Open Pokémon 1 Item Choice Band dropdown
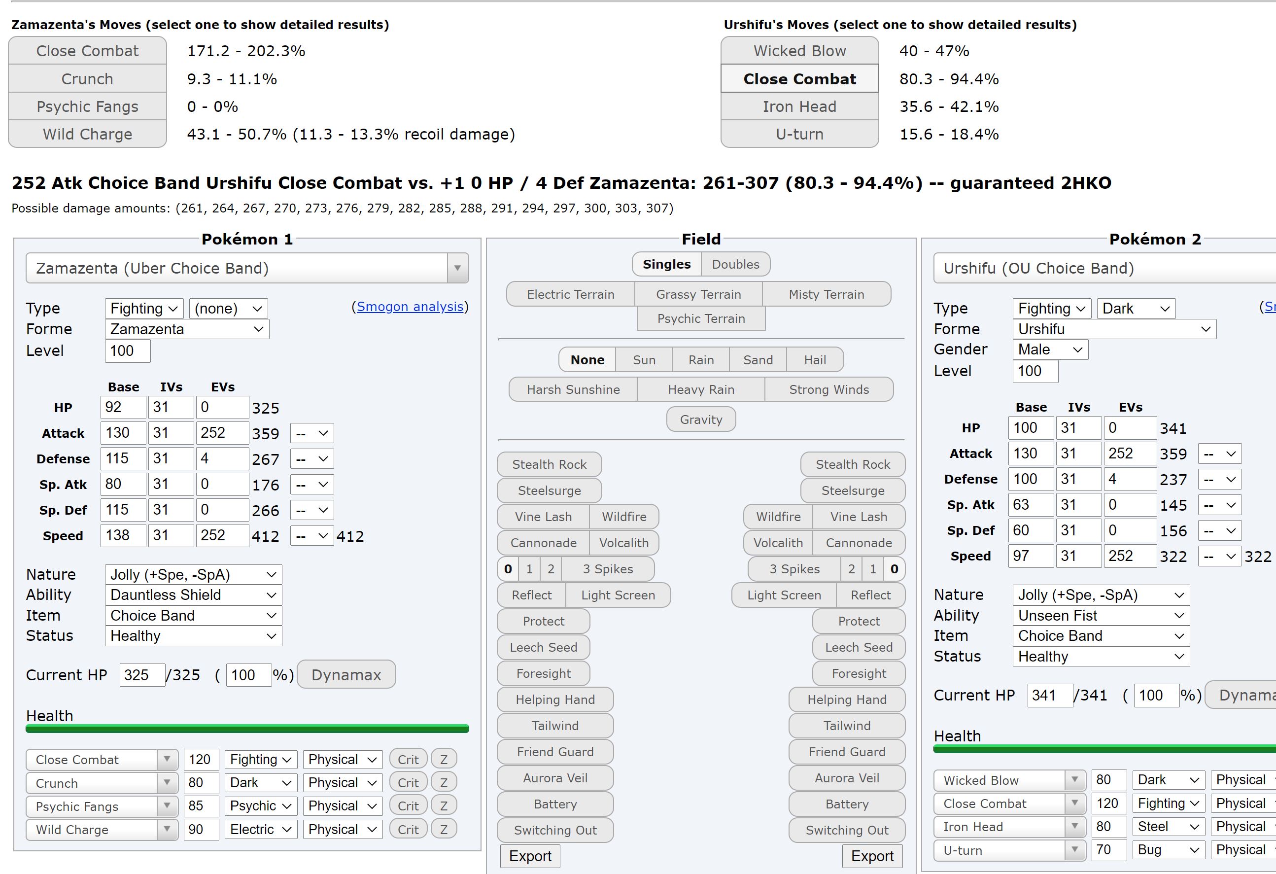Image resolution: width=1276 pixels, height=874 pixels. pyautogui.click(x=193, y=615)
